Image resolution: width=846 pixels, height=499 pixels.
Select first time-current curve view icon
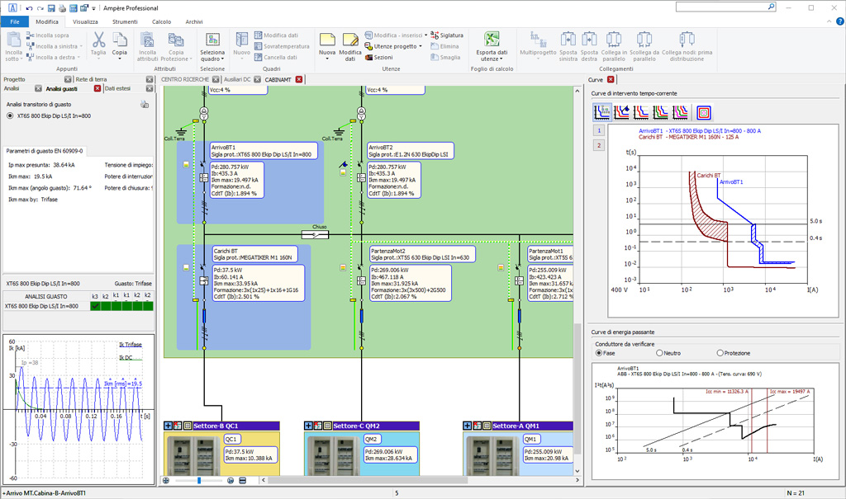pos(602,112)
